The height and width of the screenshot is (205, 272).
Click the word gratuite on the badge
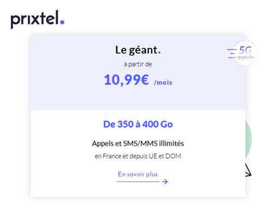tap(246, 57)
